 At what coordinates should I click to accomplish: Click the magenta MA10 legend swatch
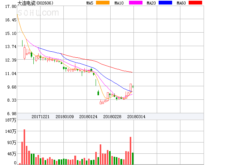click(x=136, y=3)
